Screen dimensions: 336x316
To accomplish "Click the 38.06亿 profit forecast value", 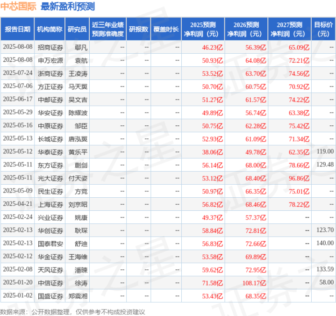I will click(x=212, y=152).
